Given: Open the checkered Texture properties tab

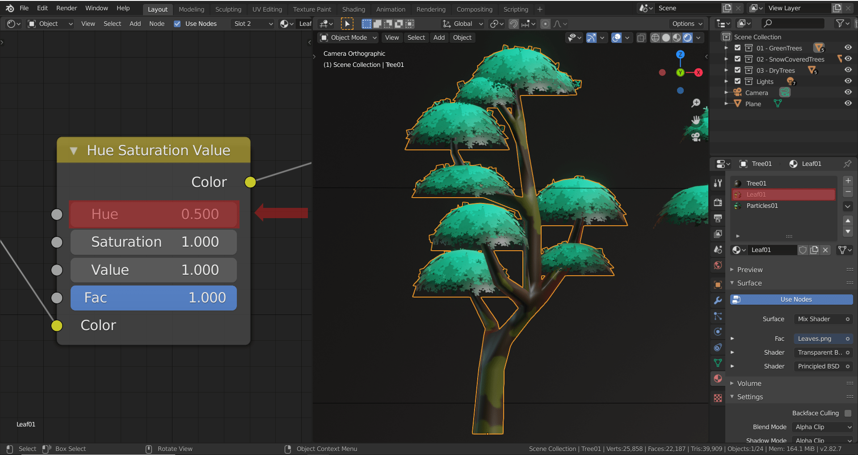Looking at the screenshot, I should [x=718, y=397].
